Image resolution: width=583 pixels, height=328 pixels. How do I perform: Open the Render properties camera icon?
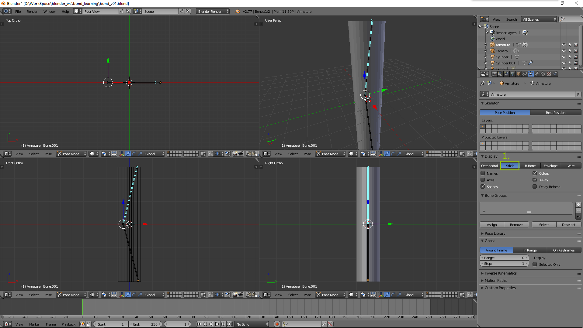point(494,74)
